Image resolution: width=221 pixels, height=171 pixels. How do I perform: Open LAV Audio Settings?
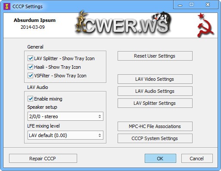[x=155, y=91]
